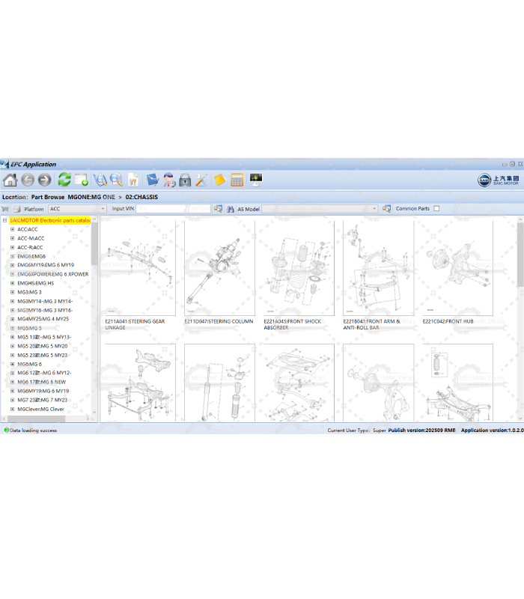This screenshot has width=524, height=599.
Task: Open the calculator icon in the toolbar
Action: pos(237,180)
